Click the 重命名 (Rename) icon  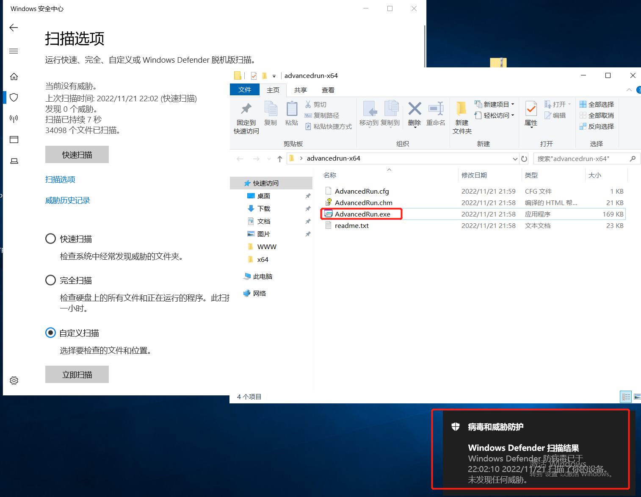[436, 114]
